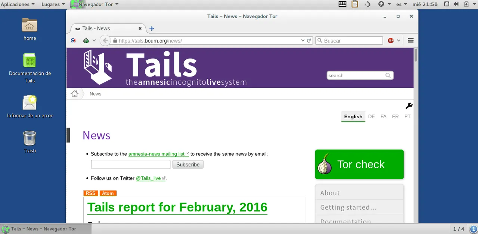Click the email subscription text field
The width and height of the screenshot is (478, 234).
pos(131,164)
